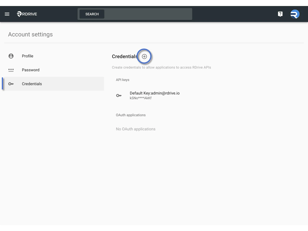The image size is (308, 231).
Task: Click the Account settings page title
Action: coord(30,34)
